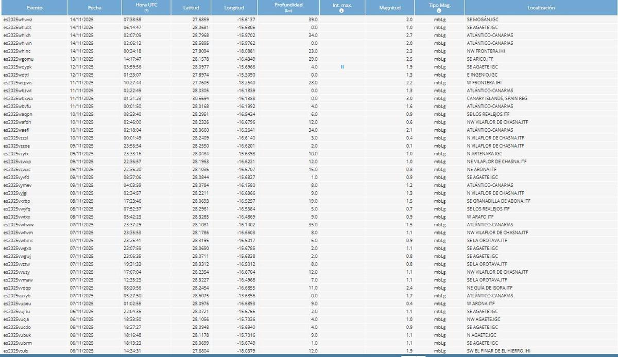This screenshot has height=357, width=618.
Task: Click the Tipo Mag. info icon
Action: pyautogui.click(x=439, y=11)
